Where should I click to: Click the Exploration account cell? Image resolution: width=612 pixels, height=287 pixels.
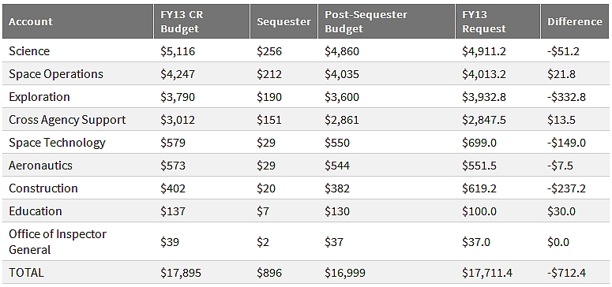[x=39, y=97]
